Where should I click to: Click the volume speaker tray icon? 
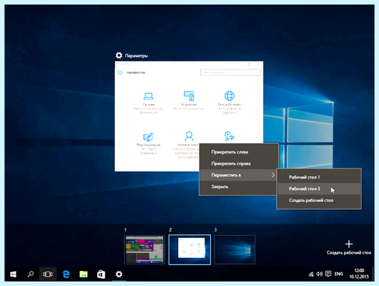point(319,274)
